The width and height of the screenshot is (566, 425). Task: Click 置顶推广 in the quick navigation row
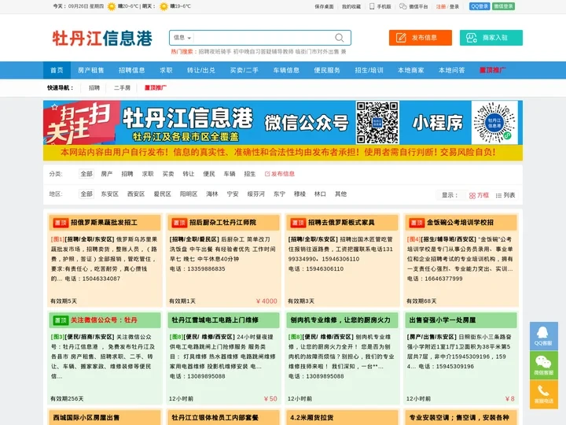(156, 88)
